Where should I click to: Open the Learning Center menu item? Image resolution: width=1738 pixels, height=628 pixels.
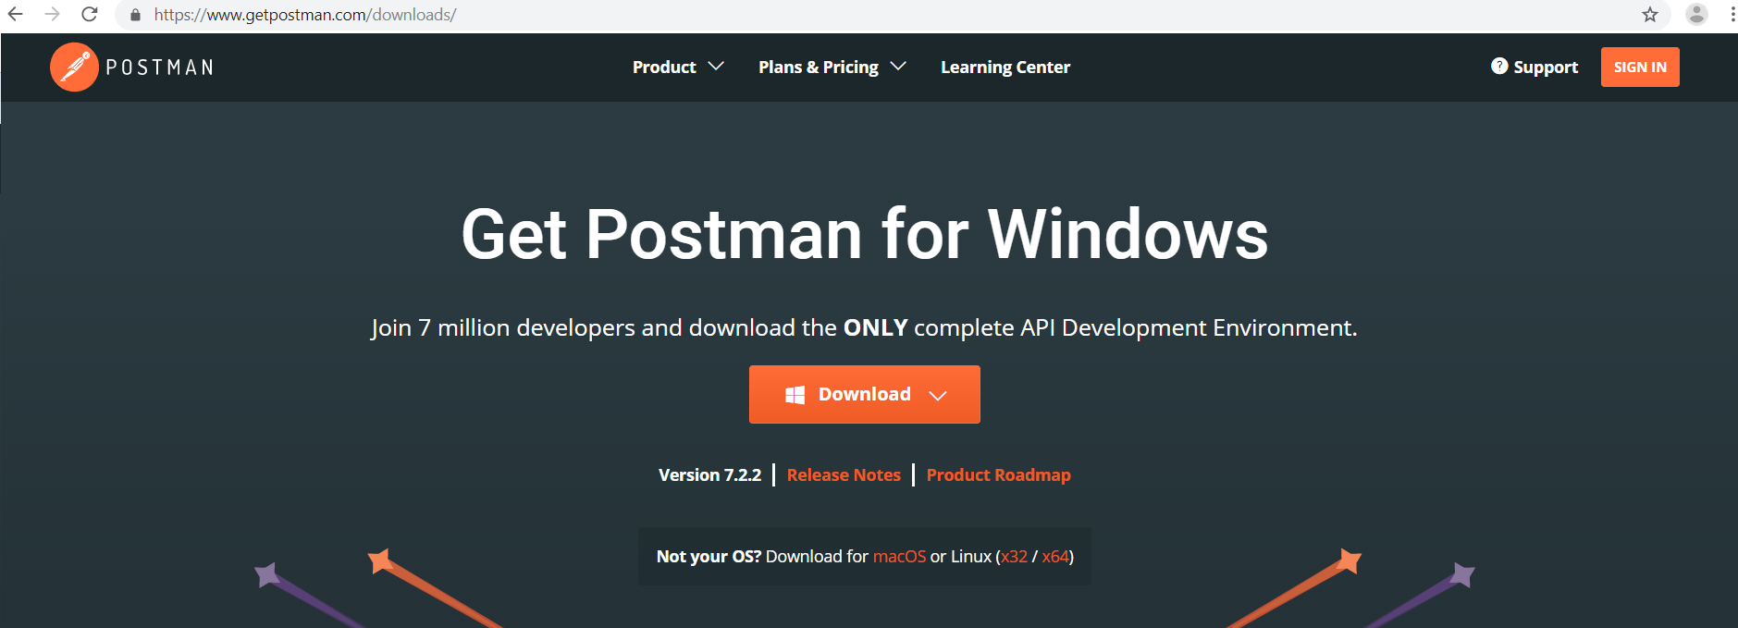tap(1005, 67)
